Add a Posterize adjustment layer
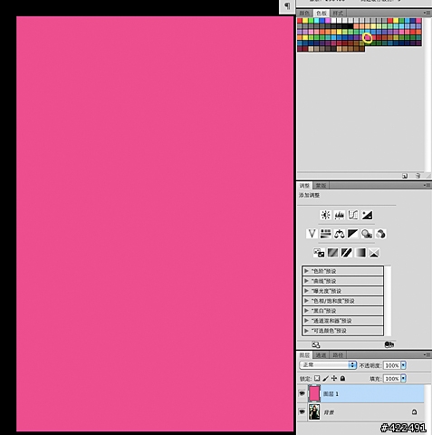 pos(332,253)
